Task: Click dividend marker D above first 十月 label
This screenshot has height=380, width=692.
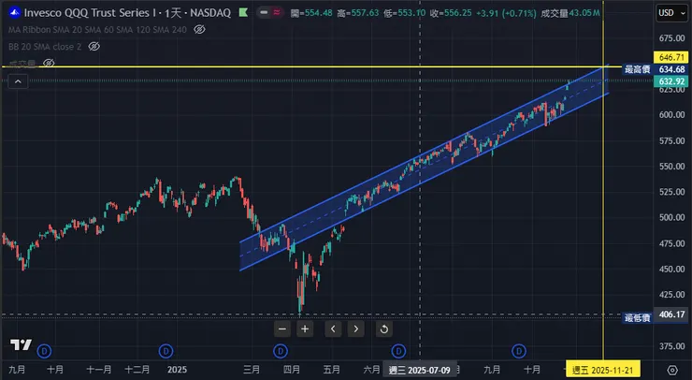Action: point(44,351)
